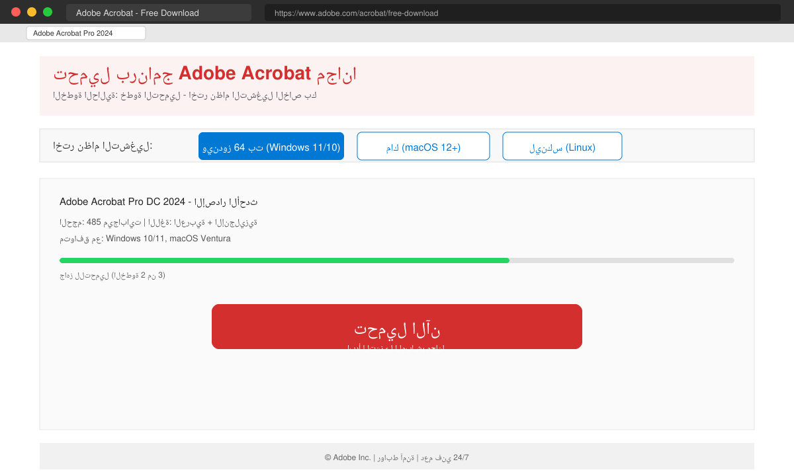The height and width of the screenshot is (476, 794).
Task: Click the Windows 10/11, macOS Ventura compatibility text
Action: 145,239
